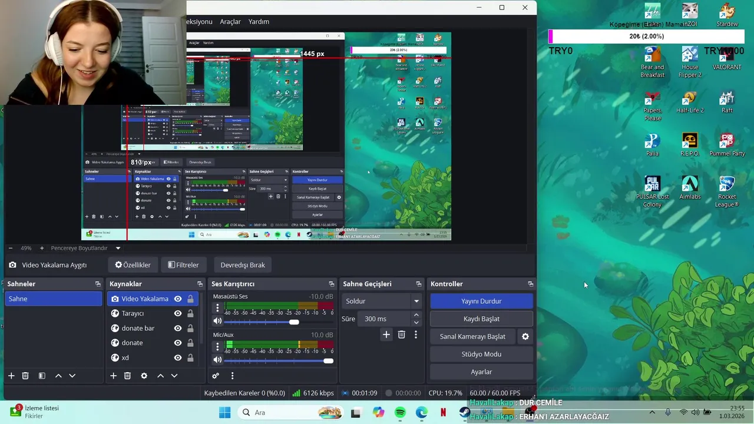Viewport: 754px width, 424px height.
Task: Click Özellikler button for source
Action: click(x=133, y=265)
